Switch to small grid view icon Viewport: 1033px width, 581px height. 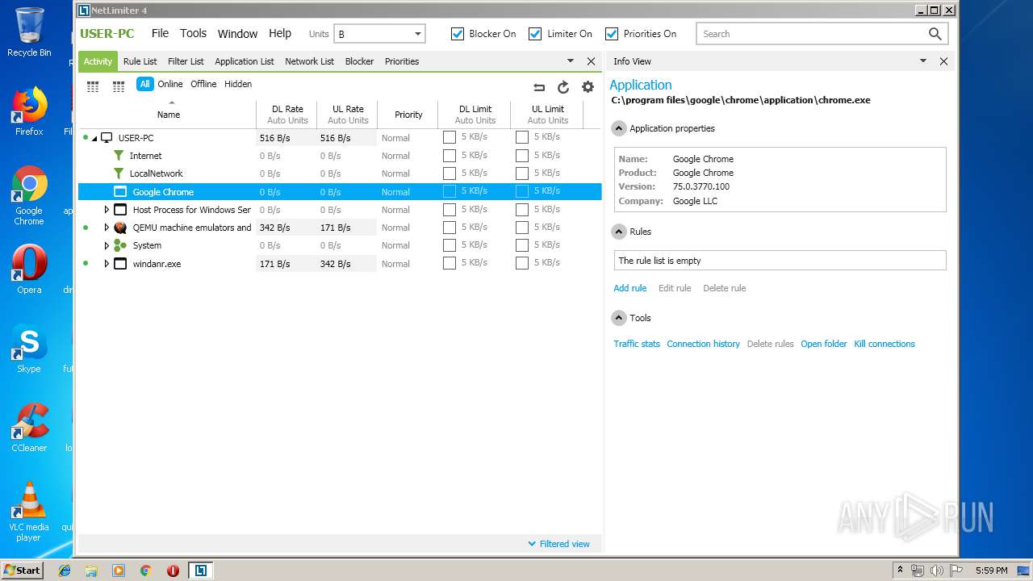pos(119,86)
